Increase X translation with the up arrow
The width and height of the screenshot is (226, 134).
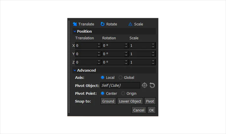click(99, 44)
